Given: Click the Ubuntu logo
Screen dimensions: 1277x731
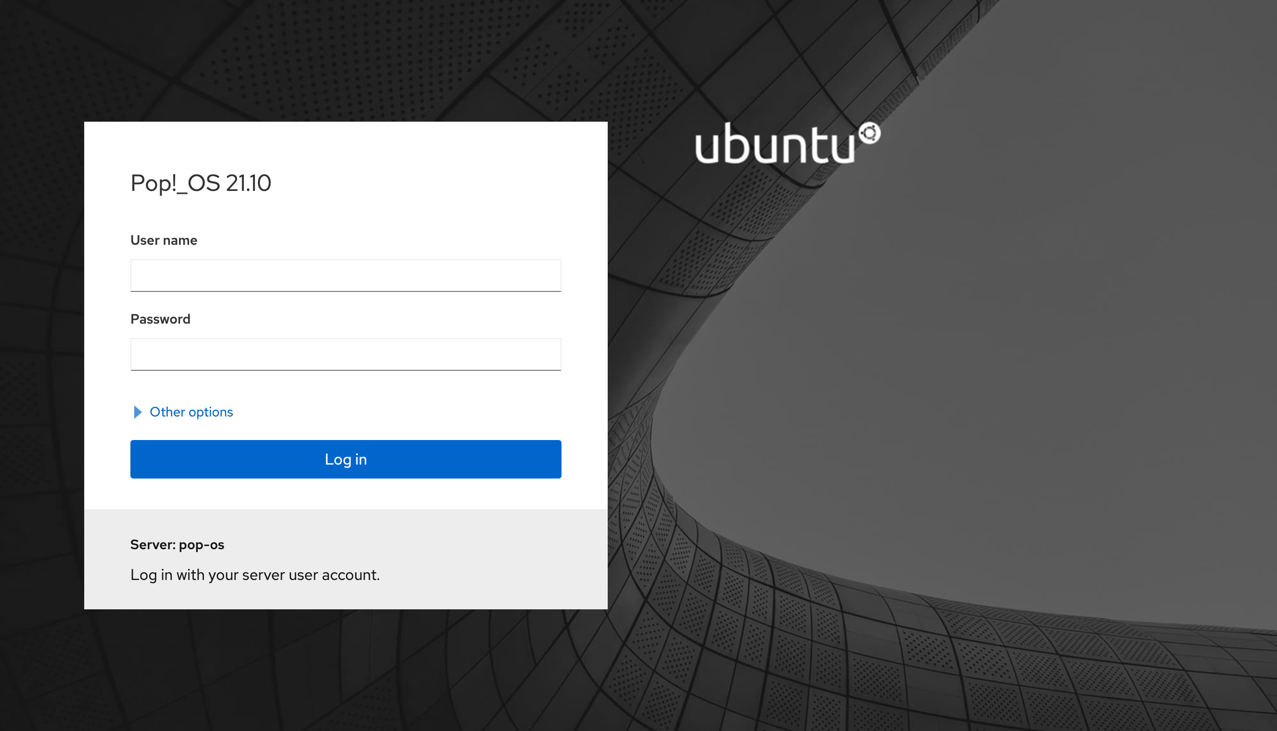Looking at the screenshot, I should coord(787,142).
